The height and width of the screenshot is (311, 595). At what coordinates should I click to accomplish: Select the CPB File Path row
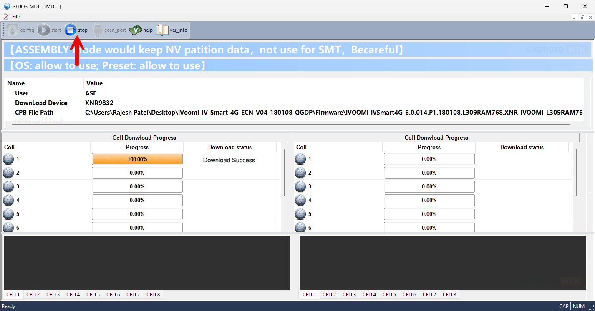point(34,113)
